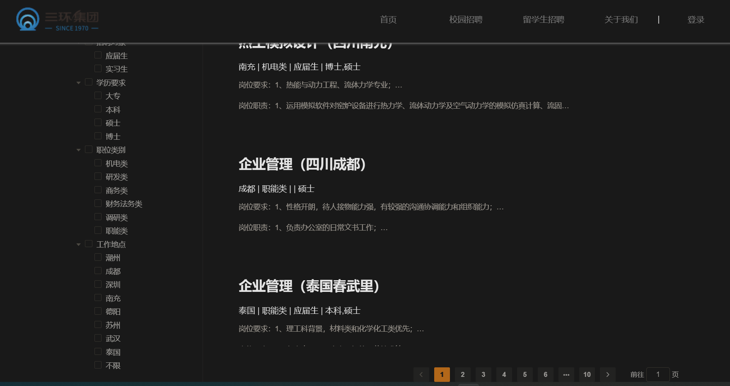Open the 企业管理（四川成都）job posting
The width and height of the screenshot is (730, 386).
(302, 165)
